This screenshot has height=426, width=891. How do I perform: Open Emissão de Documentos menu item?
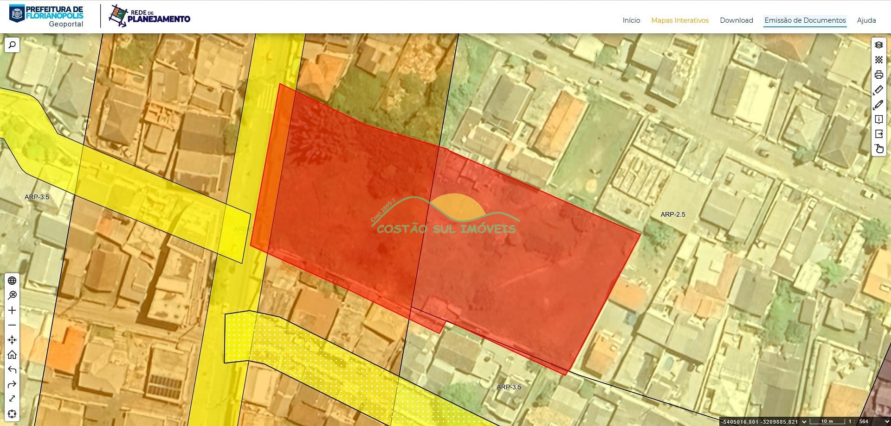click(805, 20)
